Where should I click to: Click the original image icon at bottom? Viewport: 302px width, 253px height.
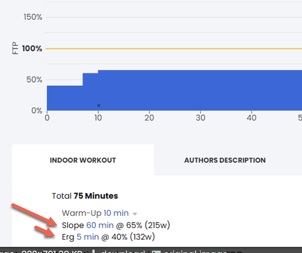coord(156,251)
